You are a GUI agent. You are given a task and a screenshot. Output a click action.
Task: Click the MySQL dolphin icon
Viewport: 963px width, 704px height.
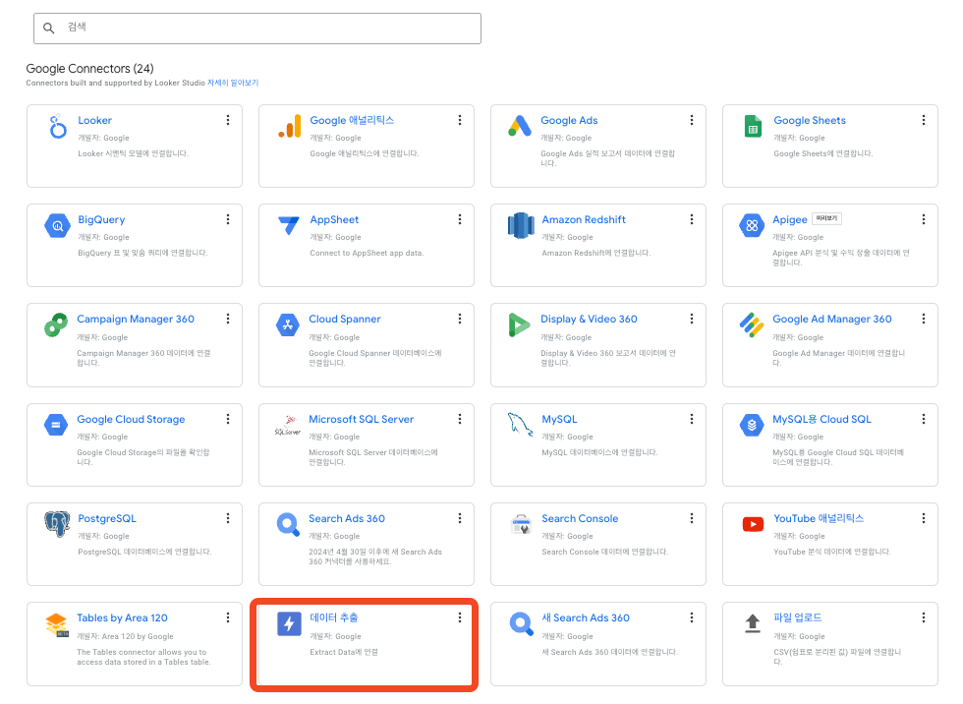(x=520, y=425)
